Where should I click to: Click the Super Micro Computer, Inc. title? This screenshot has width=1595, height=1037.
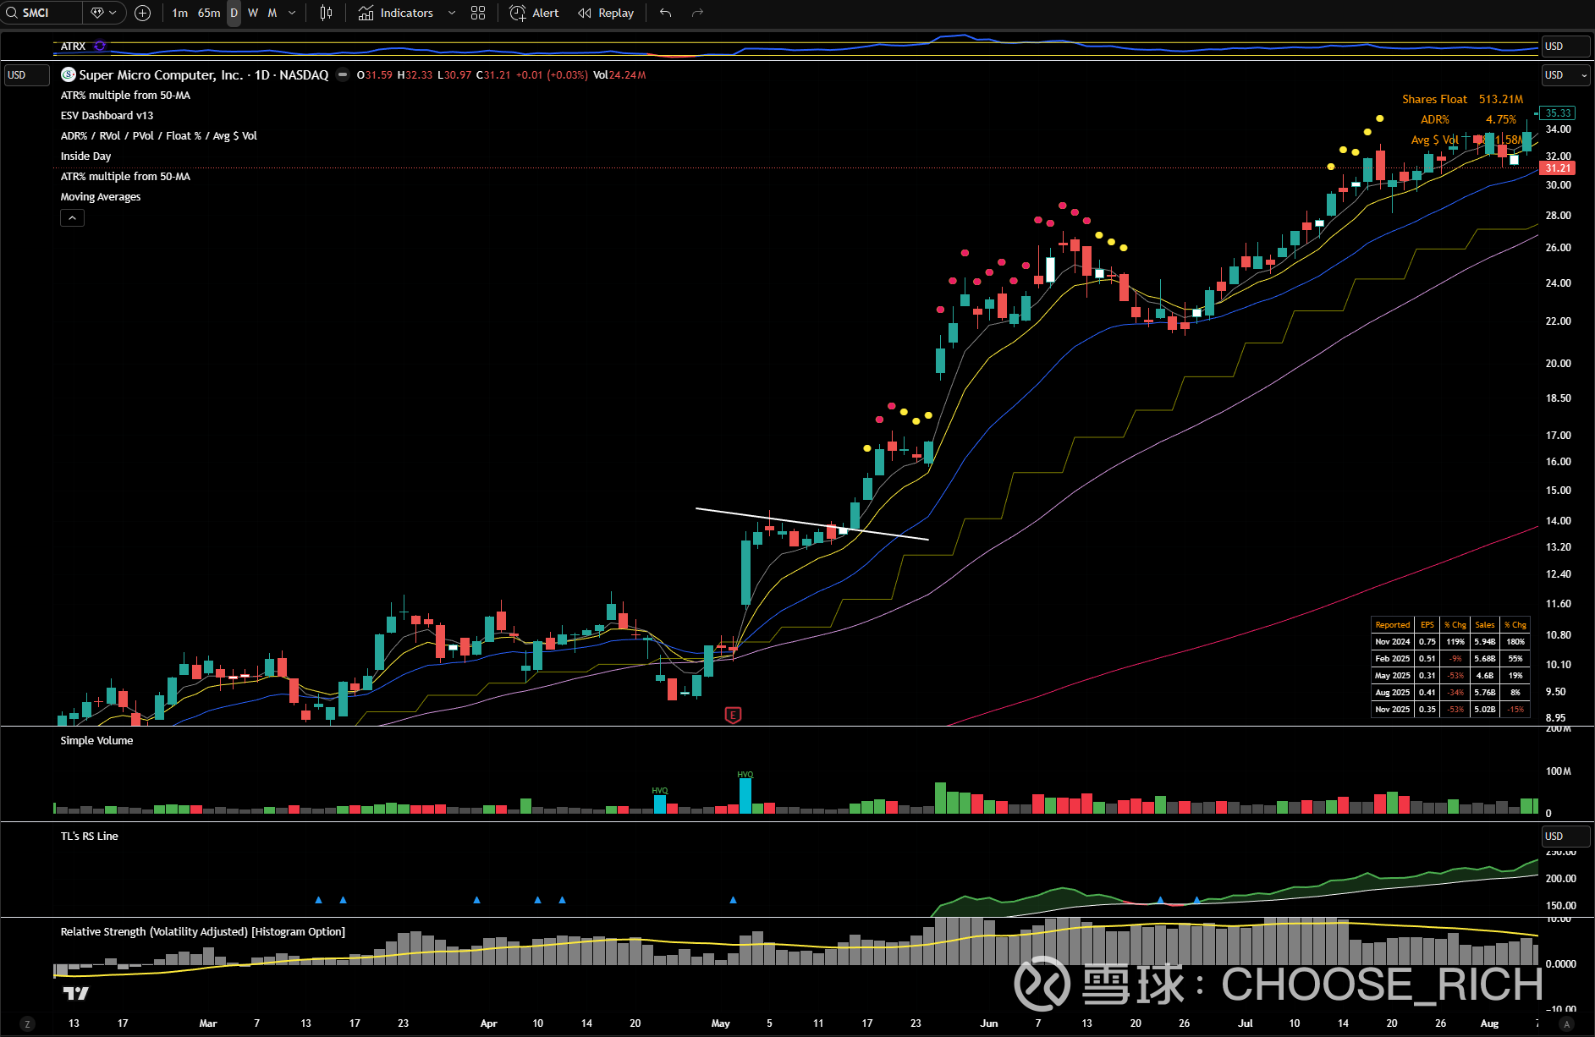coord(161,74)
